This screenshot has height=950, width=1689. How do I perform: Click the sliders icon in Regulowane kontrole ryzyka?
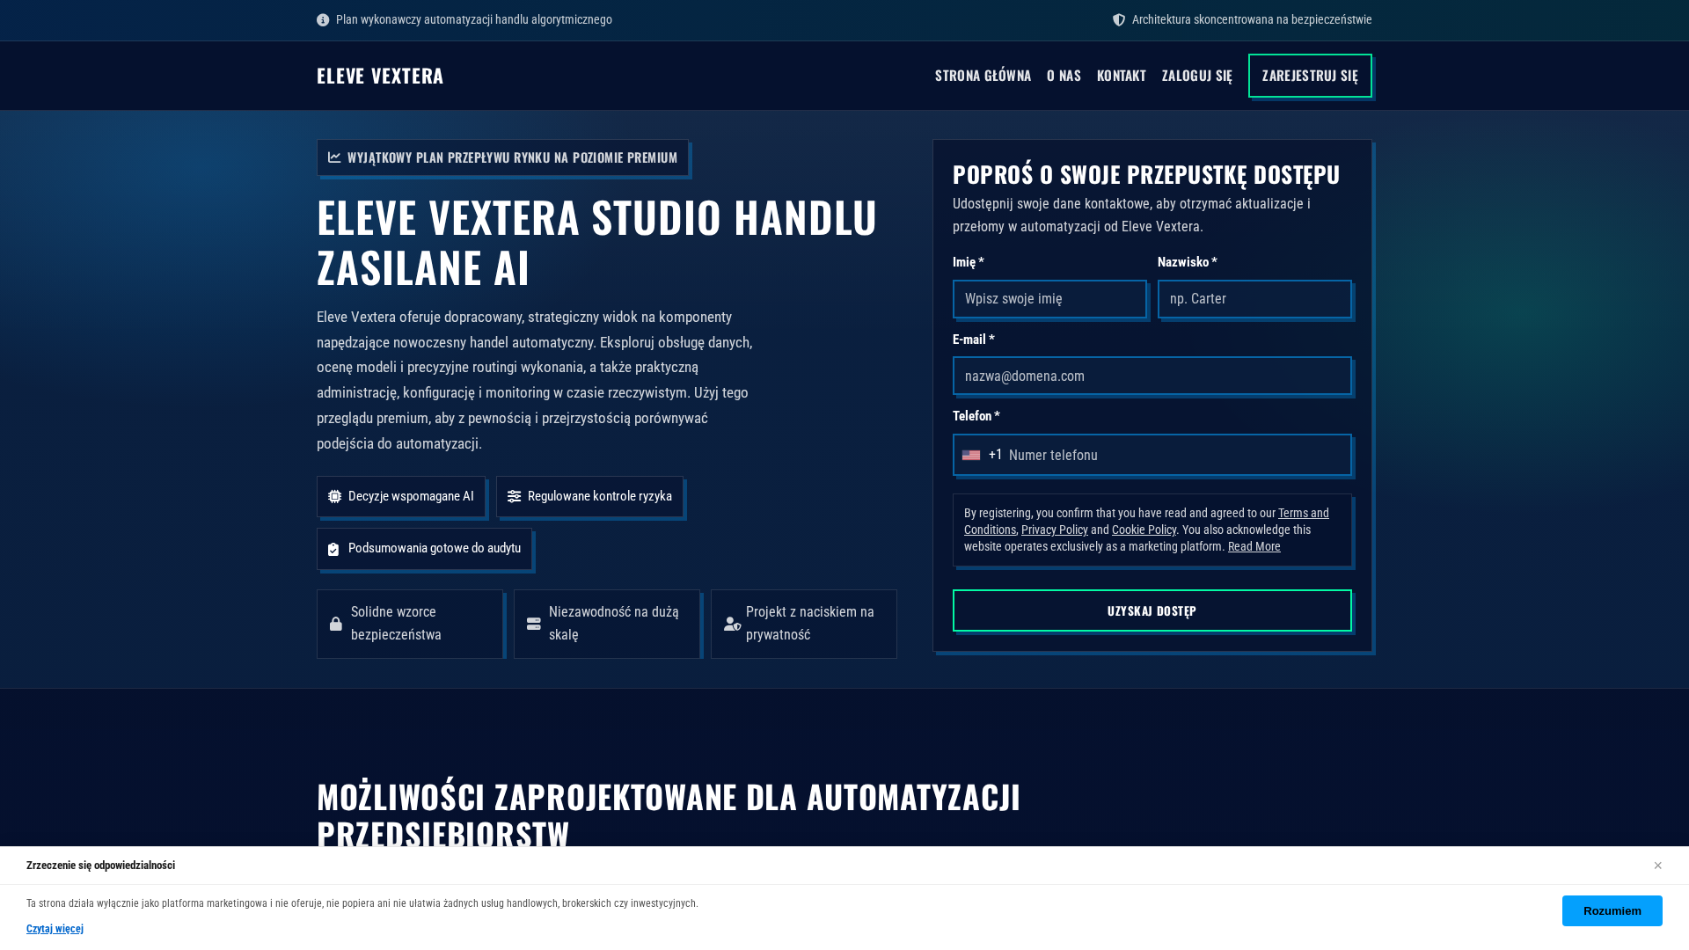[x=514, y=497]
